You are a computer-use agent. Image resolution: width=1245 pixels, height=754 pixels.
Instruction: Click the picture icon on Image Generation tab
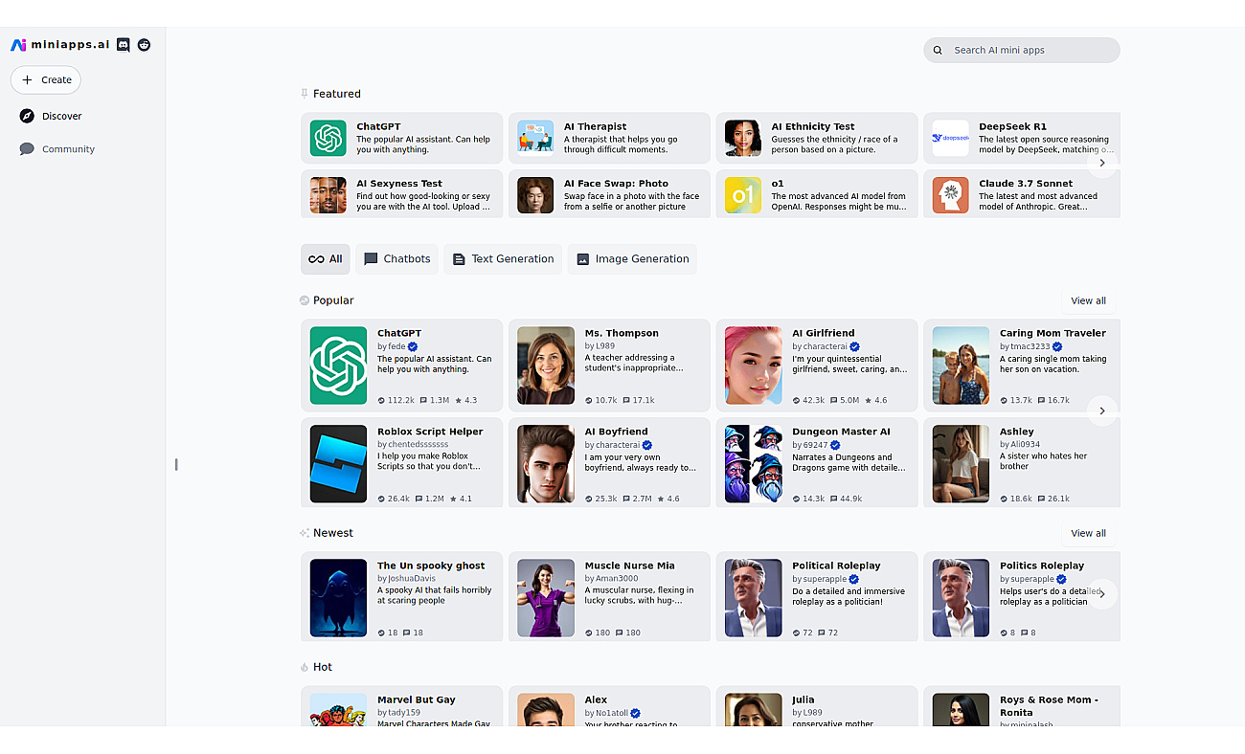[x=582, y=259]
